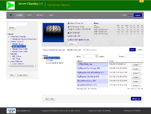Image resolution: width=151 pixels, height=114 pixels.
Task: Collapse the top yellow chevron panel
Action: point(141,1)
